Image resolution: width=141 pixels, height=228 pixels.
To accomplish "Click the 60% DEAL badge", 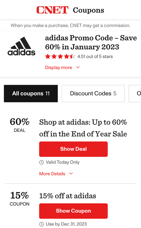I will (x=19, y=125).
